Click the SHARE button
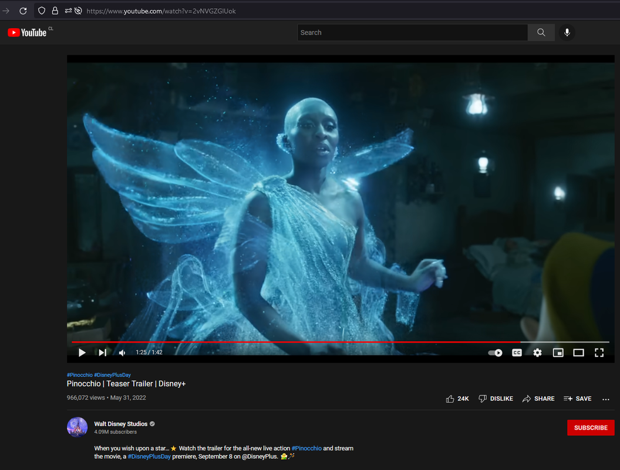Image resolution: width=620 pixels, height=470 pixels. 538,399
